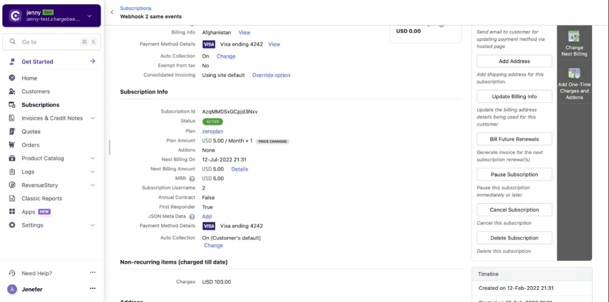Open the Apps menu item
The image size is (609, 302).
pyautogui.click(x=28, y=212)
